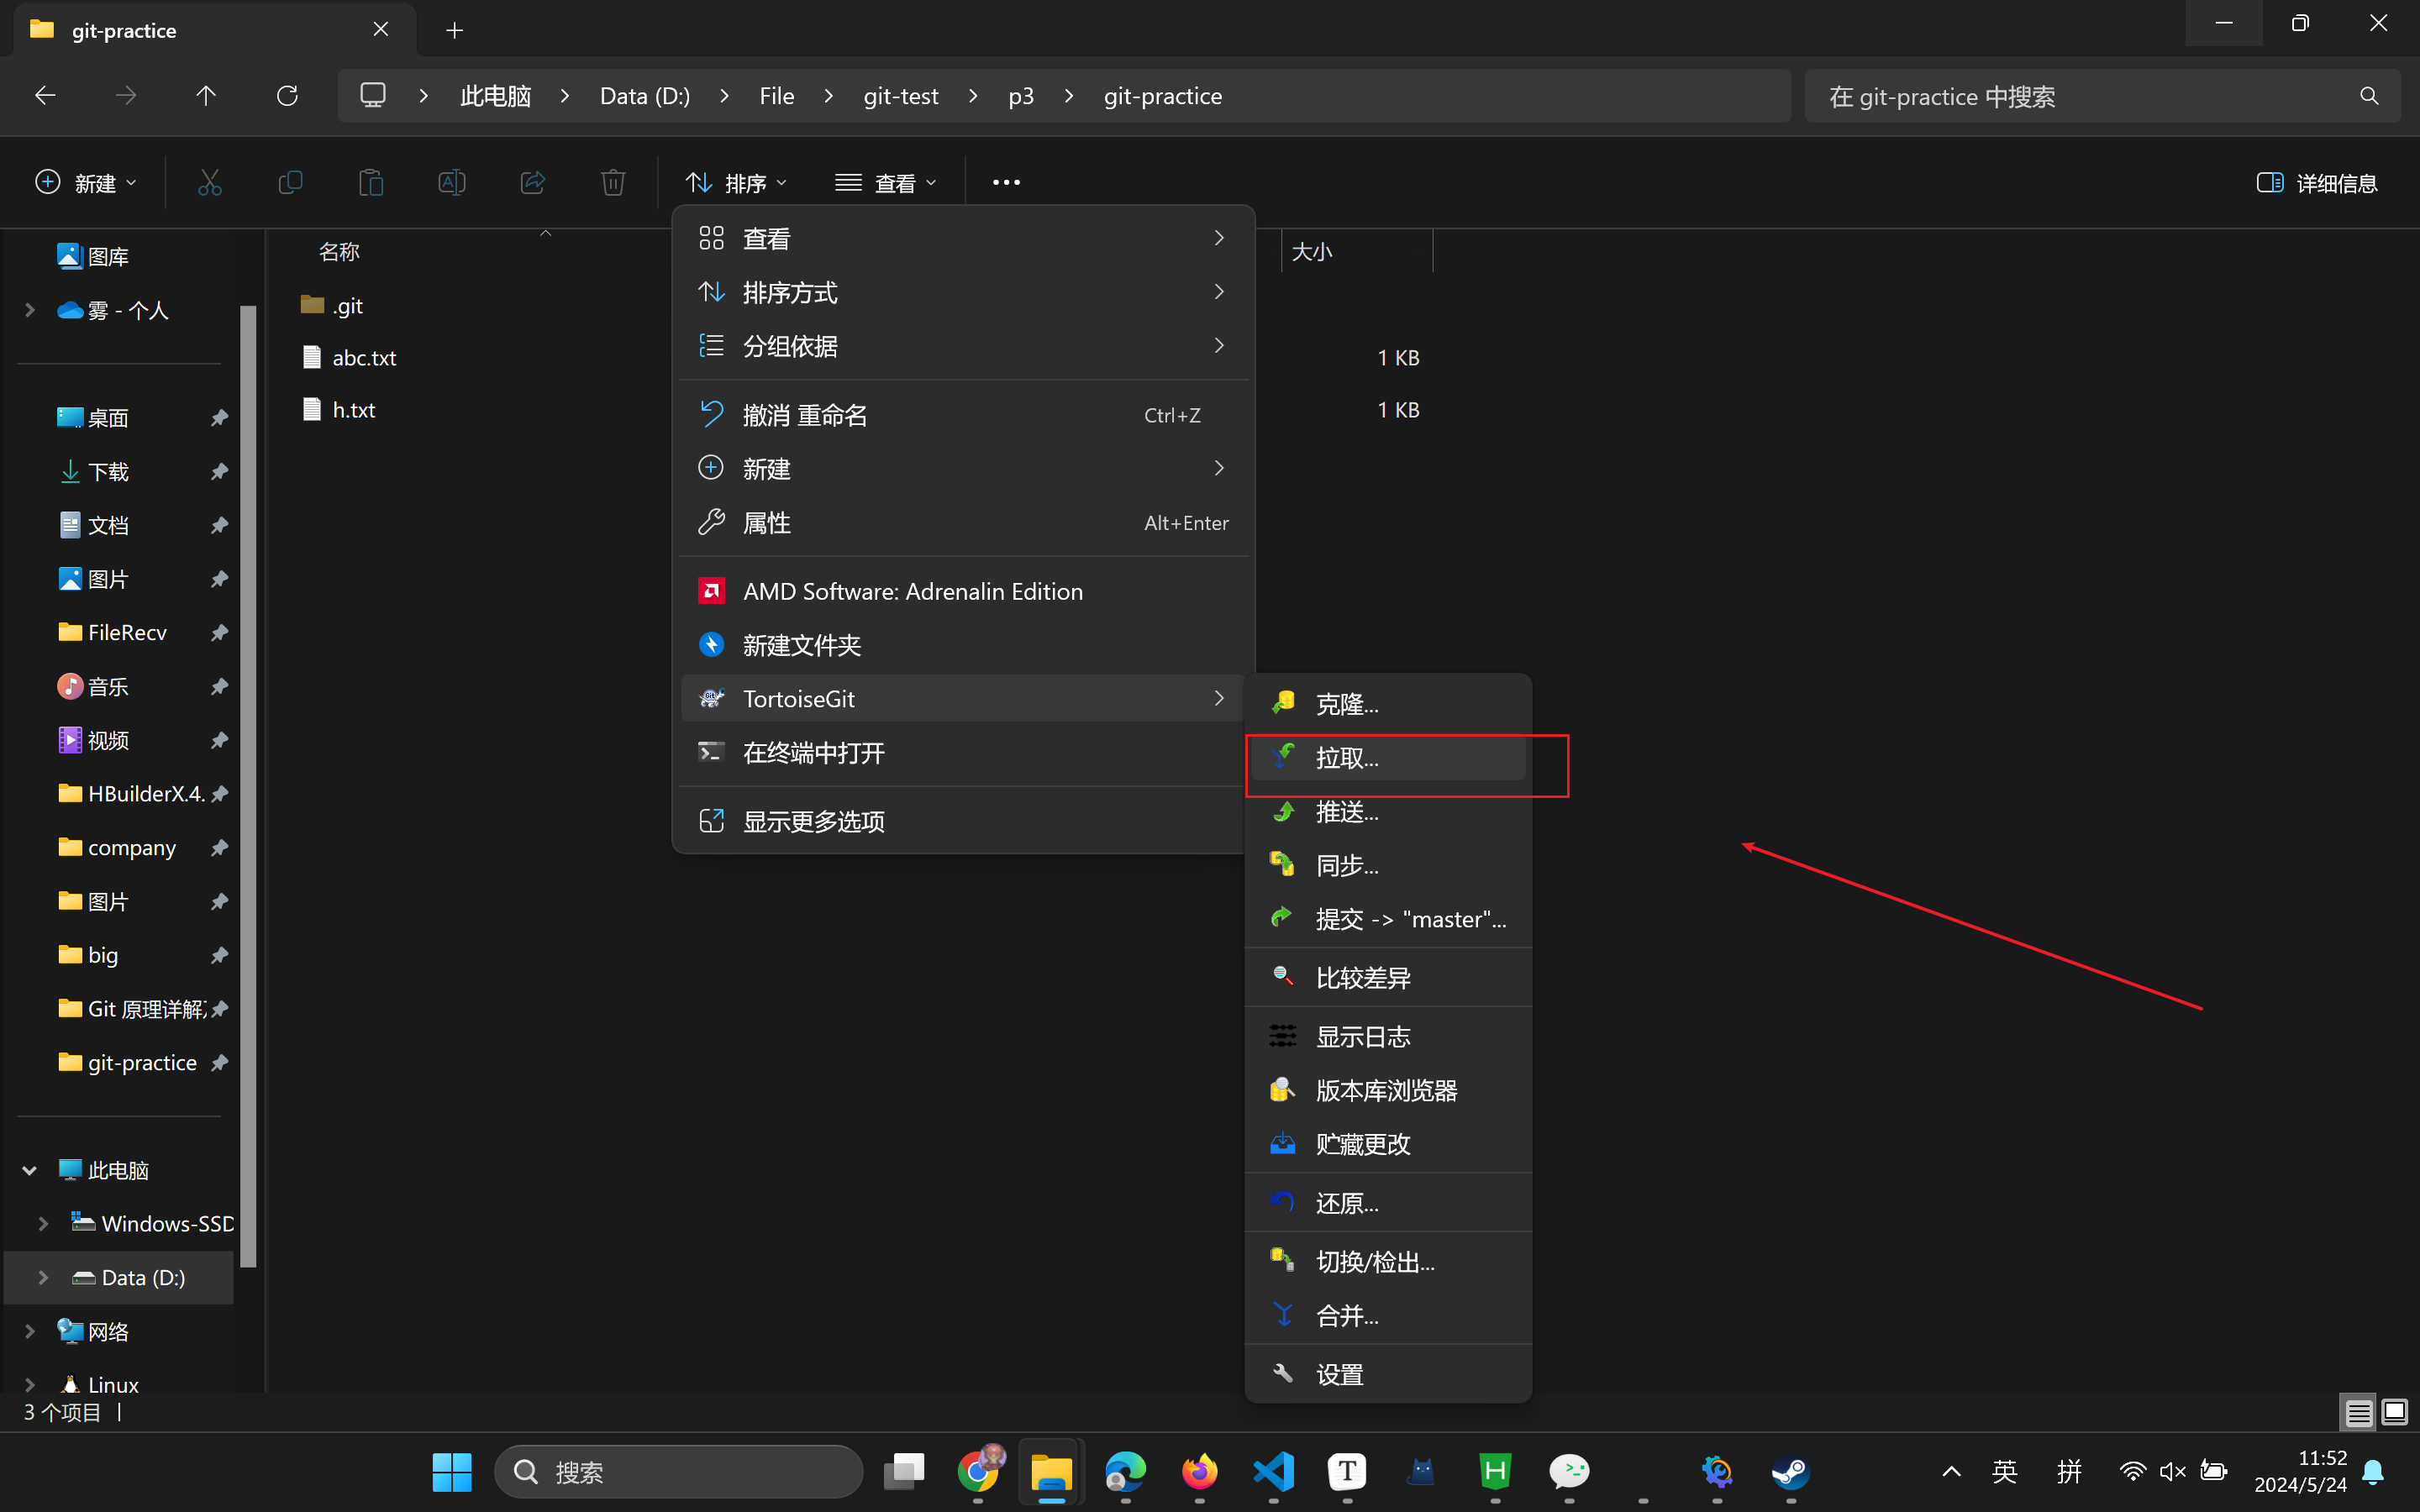
Task: Click the Pull (拉取) TortoiseGit icon
Action: (x=1283, y=757)
